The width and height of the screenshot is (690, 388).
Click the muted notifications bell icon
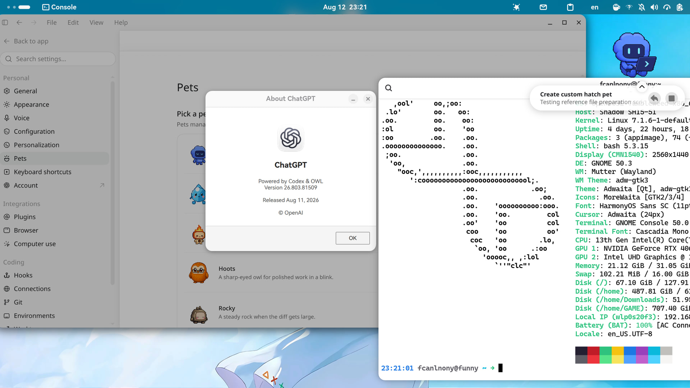point(641,7)
